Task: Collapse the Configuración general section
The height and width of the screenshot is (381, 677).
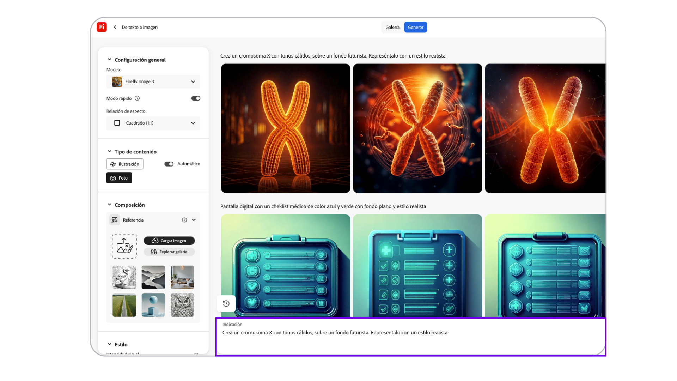Action: (x=109, y=60)
